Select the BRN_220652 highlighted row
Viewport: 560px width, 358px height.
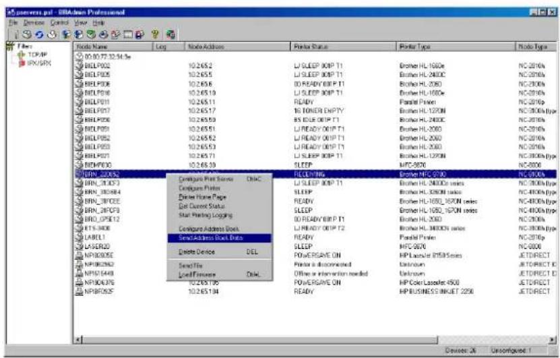tap(315, 174)
